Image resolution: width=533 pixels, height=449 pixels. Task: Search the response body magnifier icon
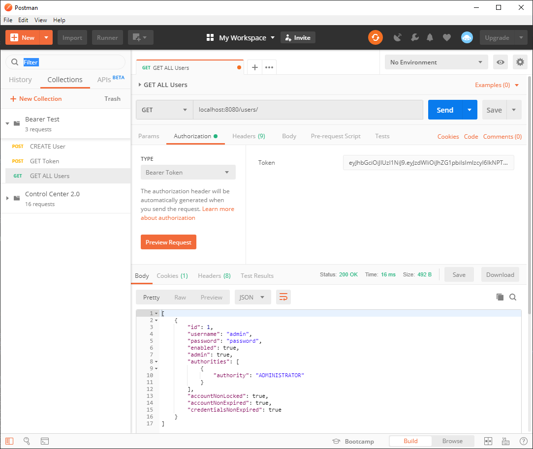coord(513,297)
